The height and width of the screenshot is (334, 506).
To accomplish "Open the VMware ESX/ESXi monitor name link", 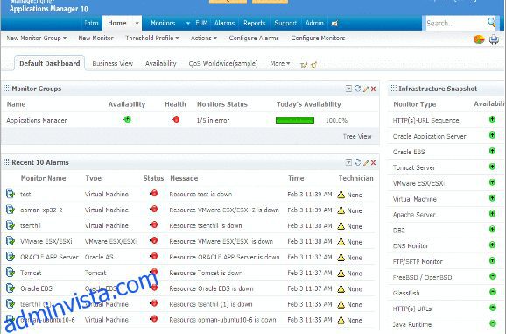I will point(46,241).
